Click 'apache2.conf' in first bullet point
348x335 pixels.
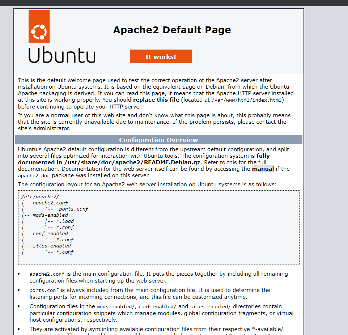[47, 274]
